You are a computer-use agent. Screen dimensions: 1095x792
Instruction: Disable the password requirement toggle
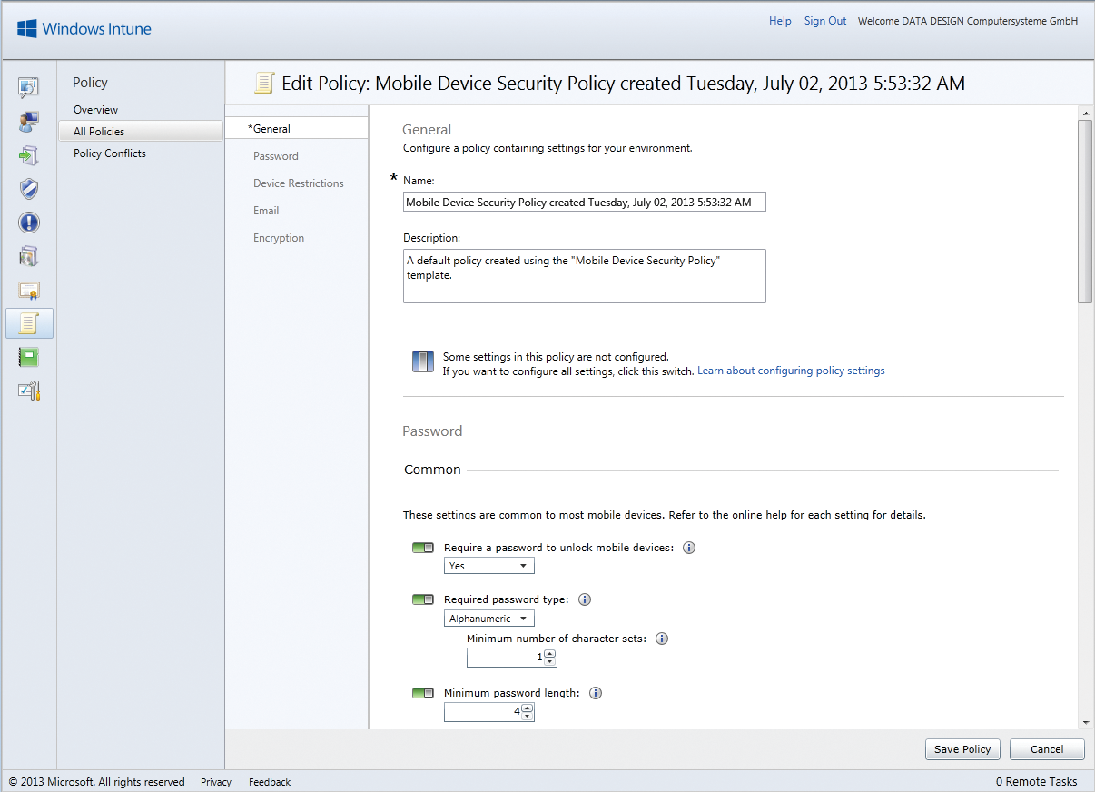422,547
